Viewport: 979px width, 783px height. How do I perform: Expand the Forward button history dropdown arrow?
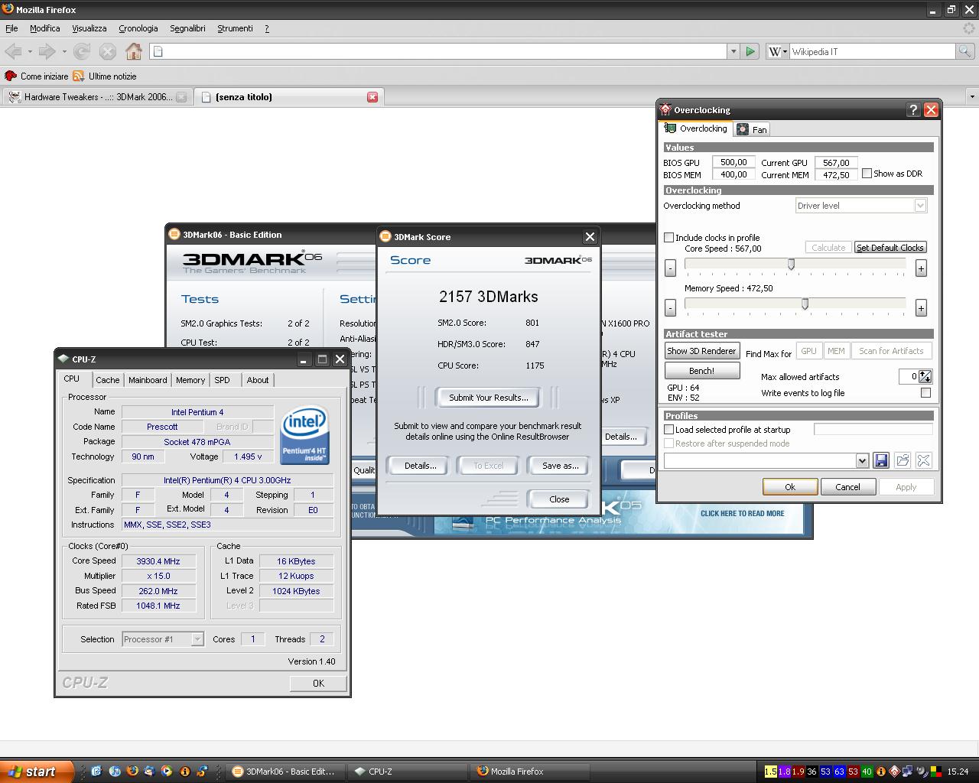pyautogui.click(x=64, y=51)
